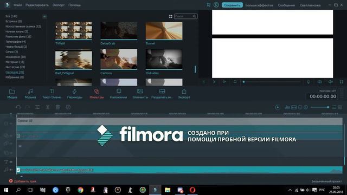Select the Old video filter thumbnail
The height and width of the screenshot is (195, 347).
point(164,59)
